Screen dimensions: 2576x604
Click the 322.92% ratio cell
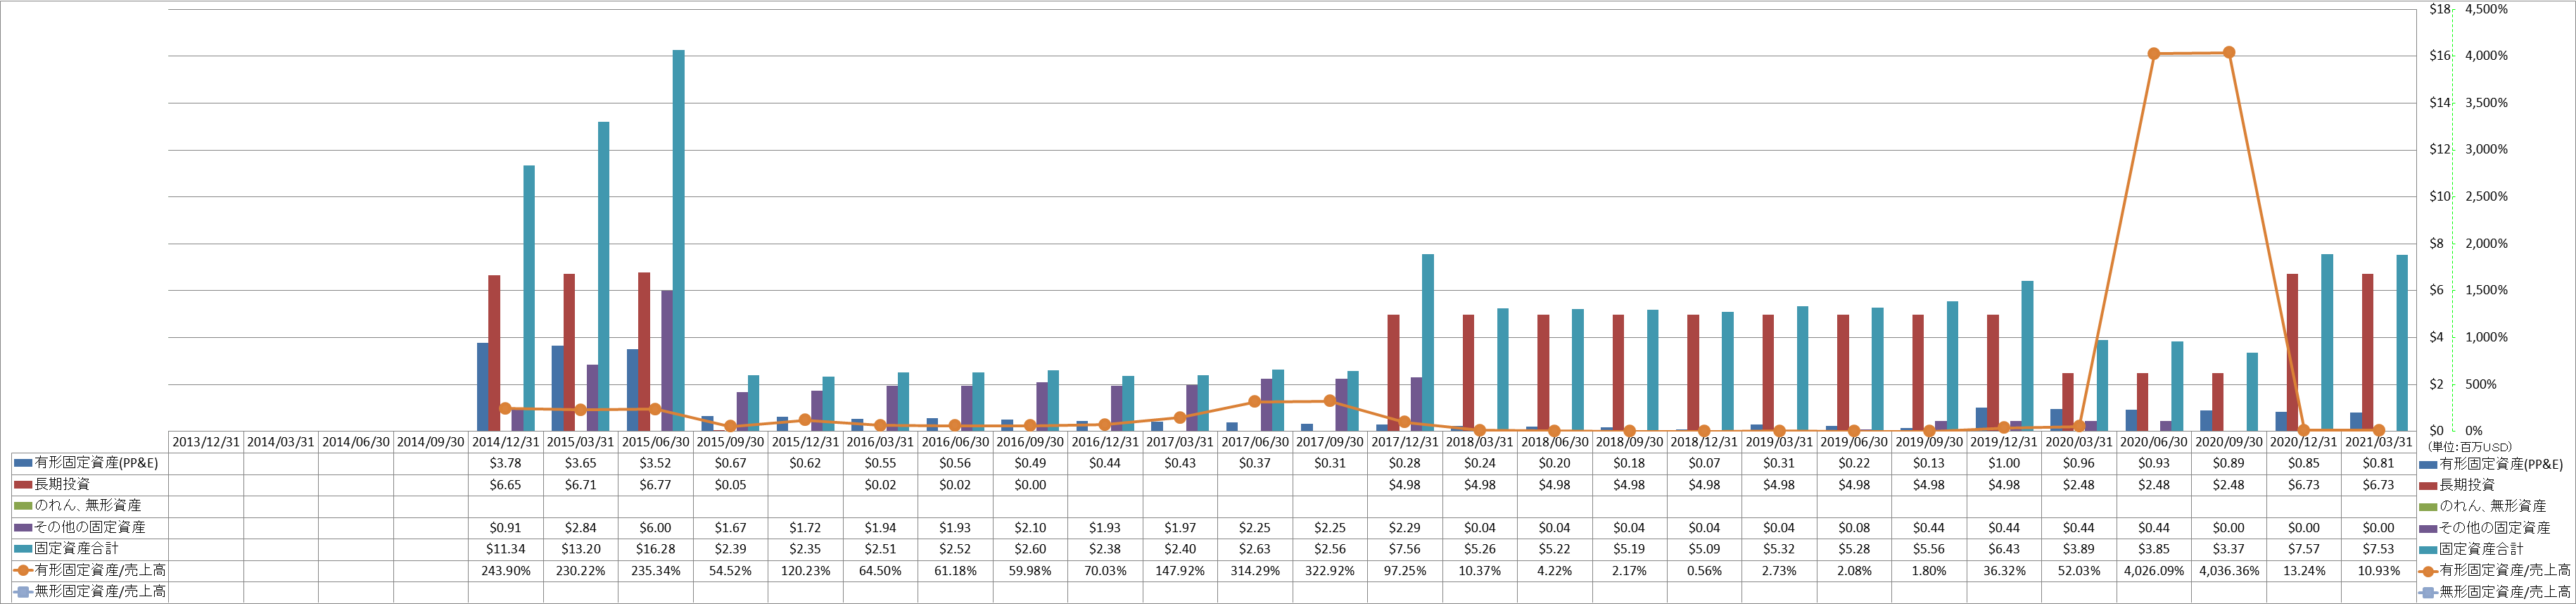[1330, 571]
